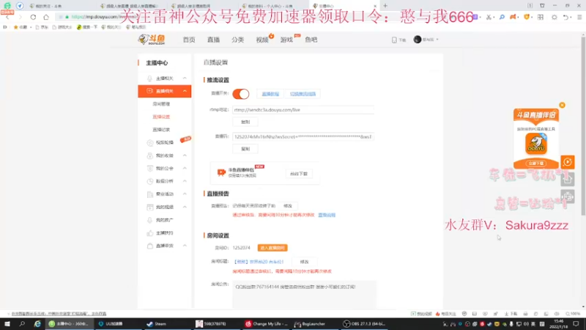Click the phone download icon in header
The image size is (586, 330).
coord(394,40)
